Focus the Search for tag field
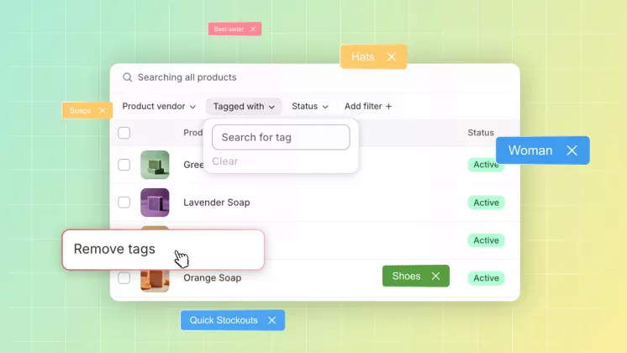 tap(281, 137)
